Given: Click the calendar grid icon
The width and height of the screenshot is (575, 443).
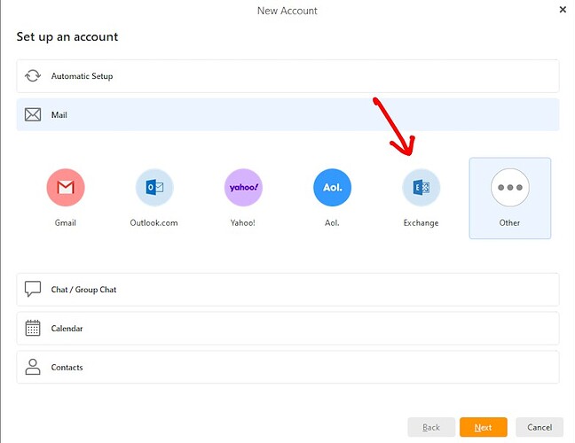Looking at the screenshot, I should 33,329.
